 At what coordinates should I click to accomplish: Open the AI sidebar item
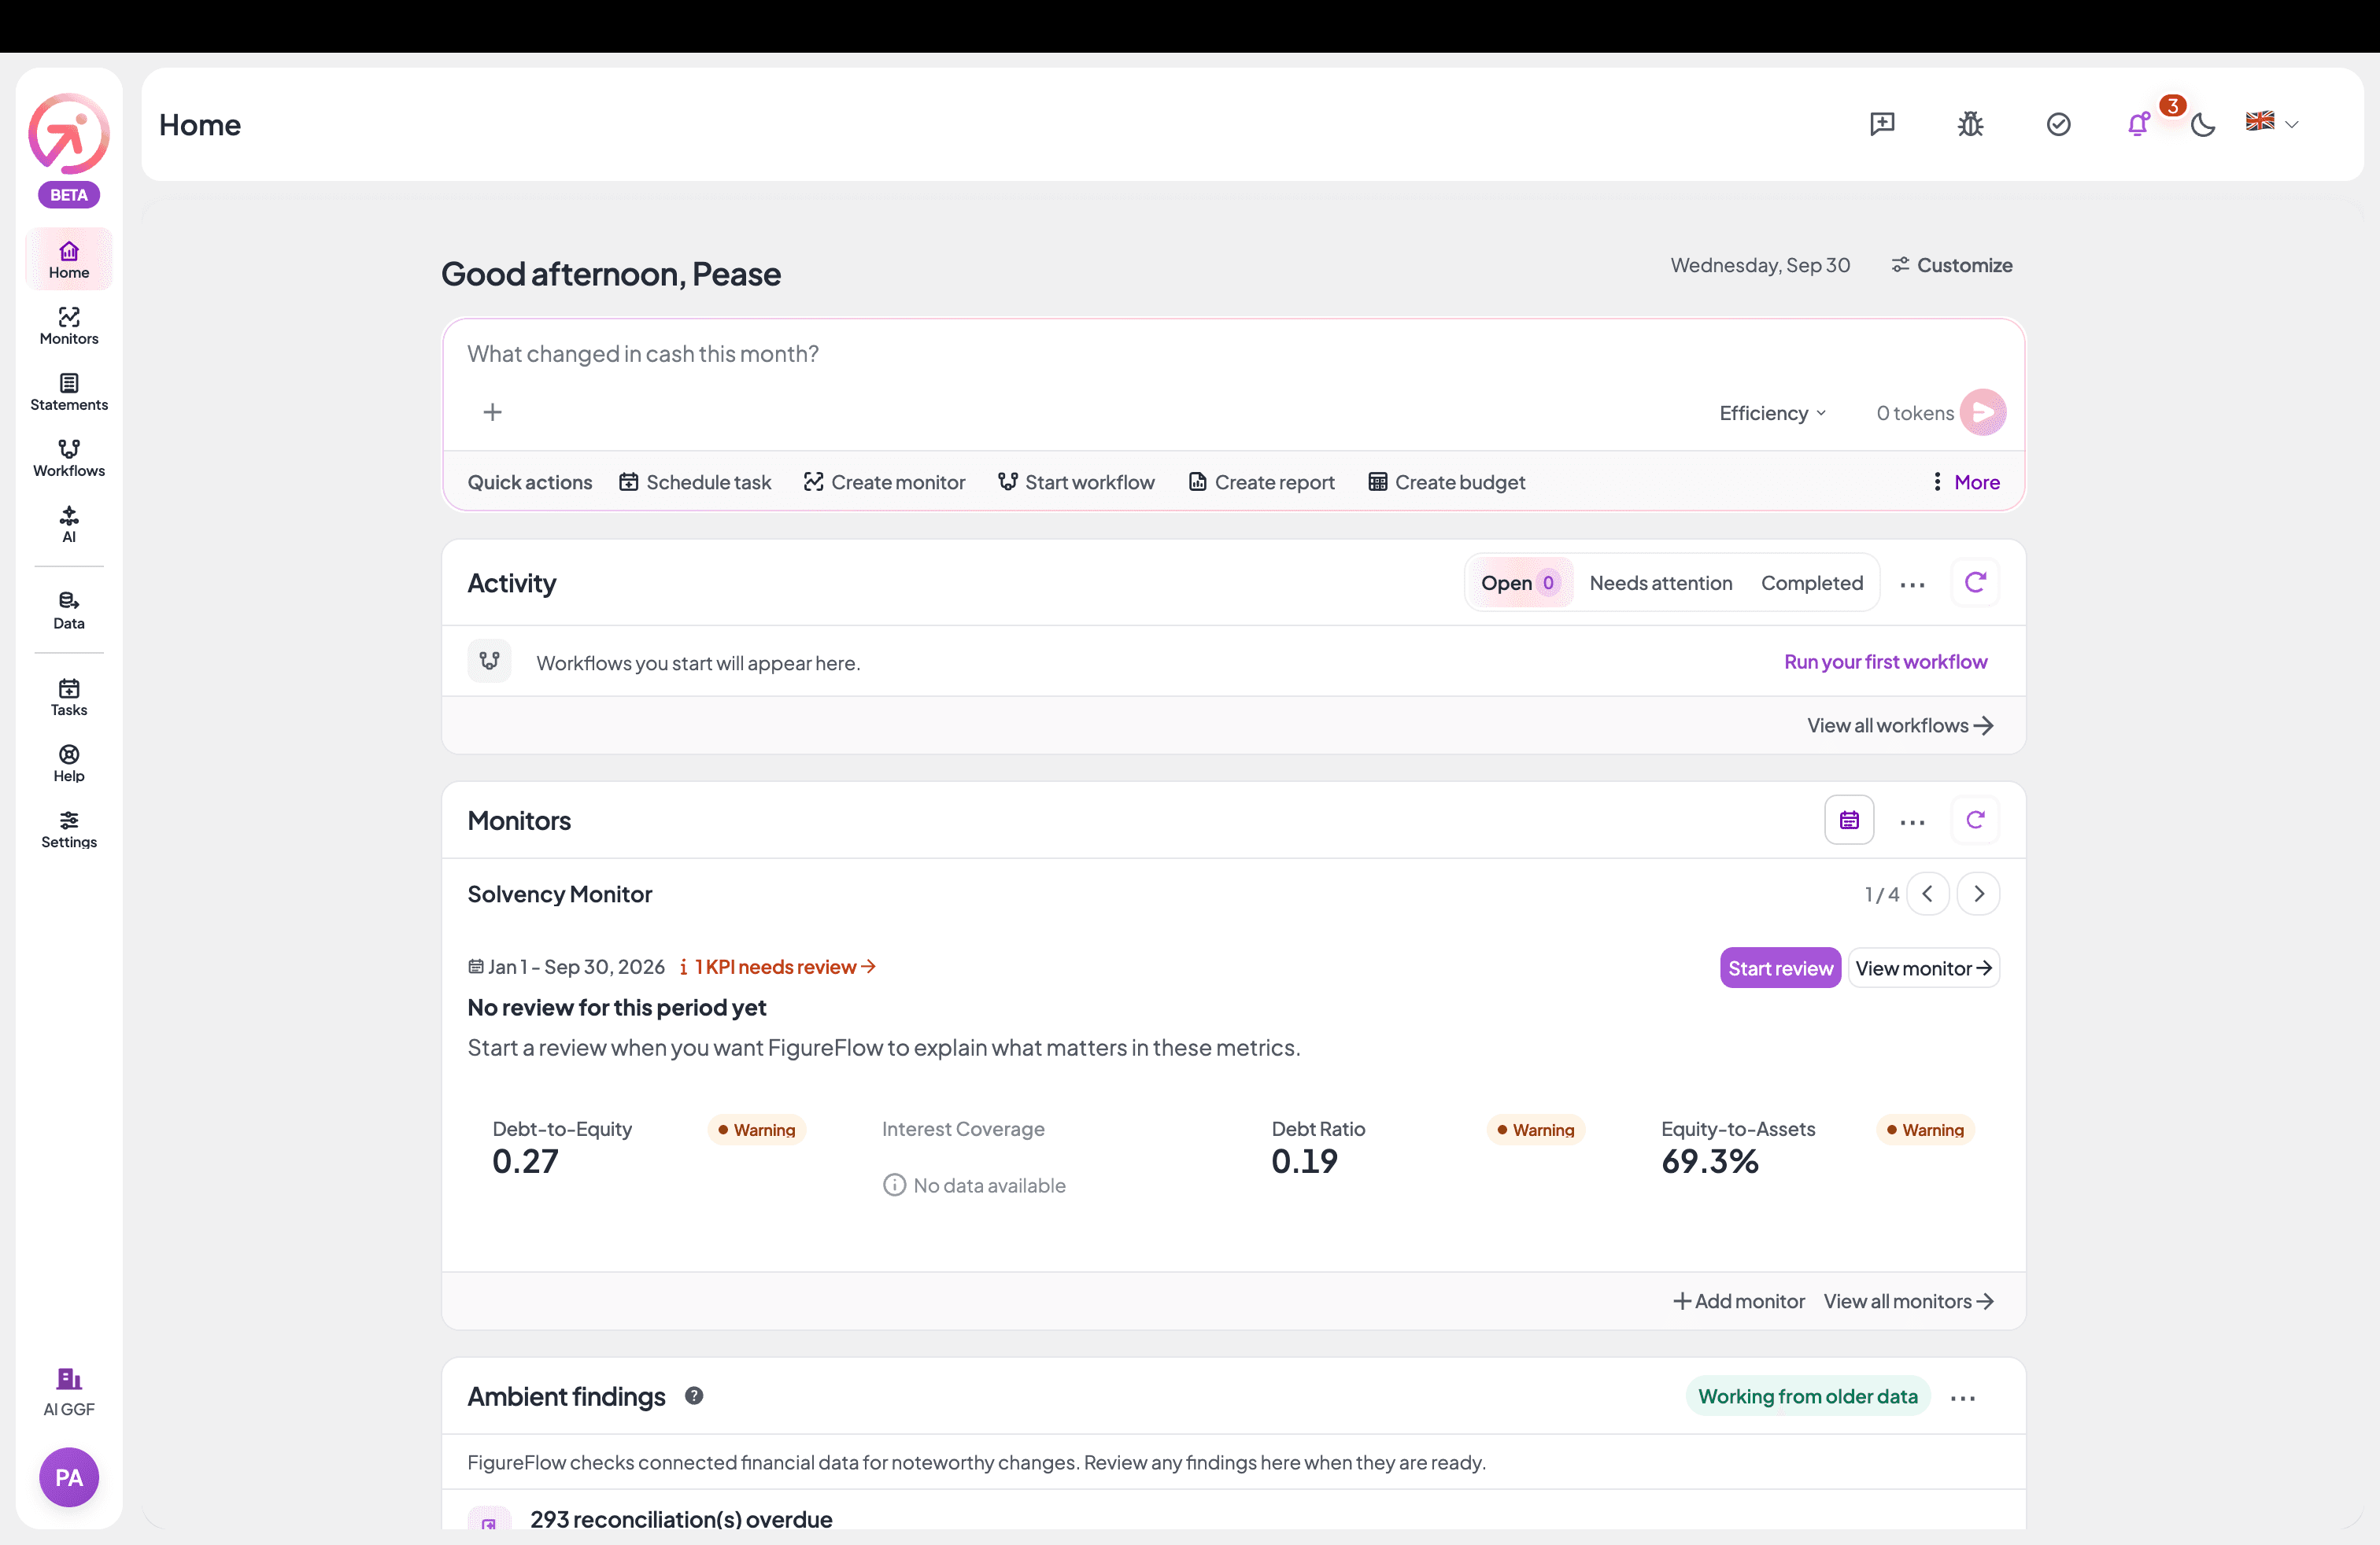69,524
